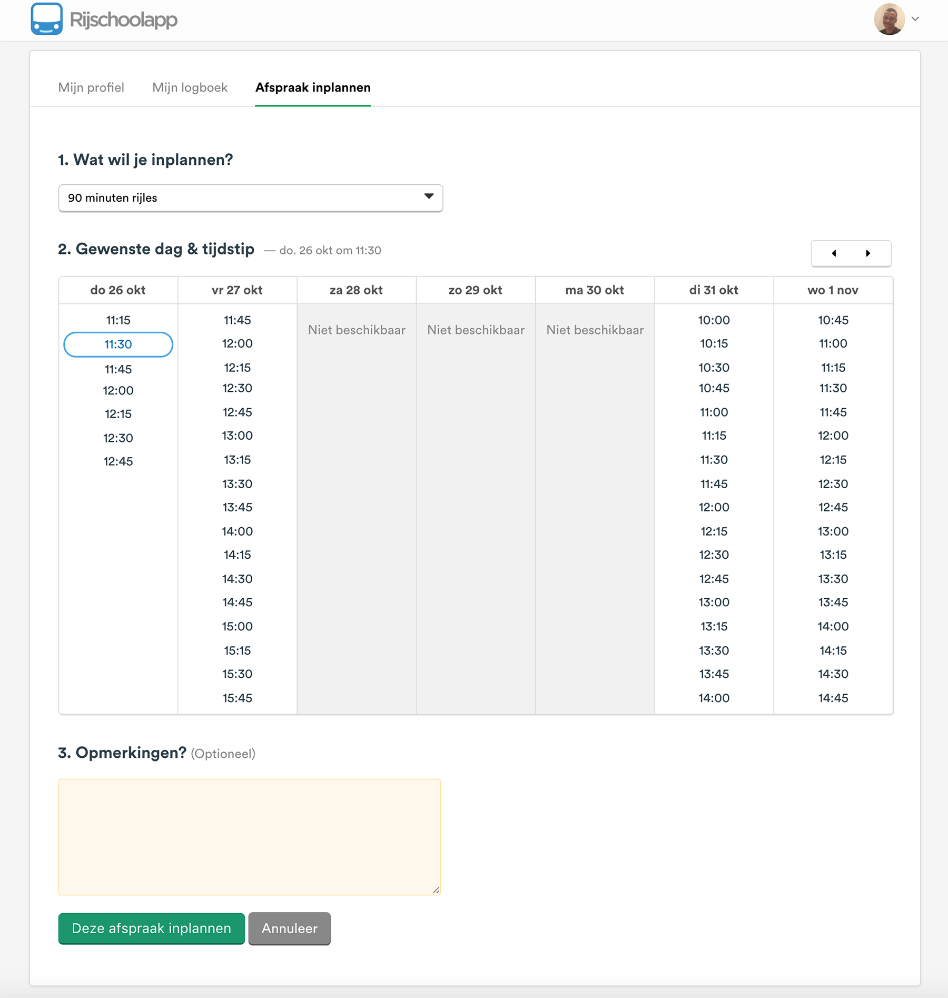Select the Afspraak inplannen tab
The width and height of the screenshot is (948, 998).
pos(312,87)
